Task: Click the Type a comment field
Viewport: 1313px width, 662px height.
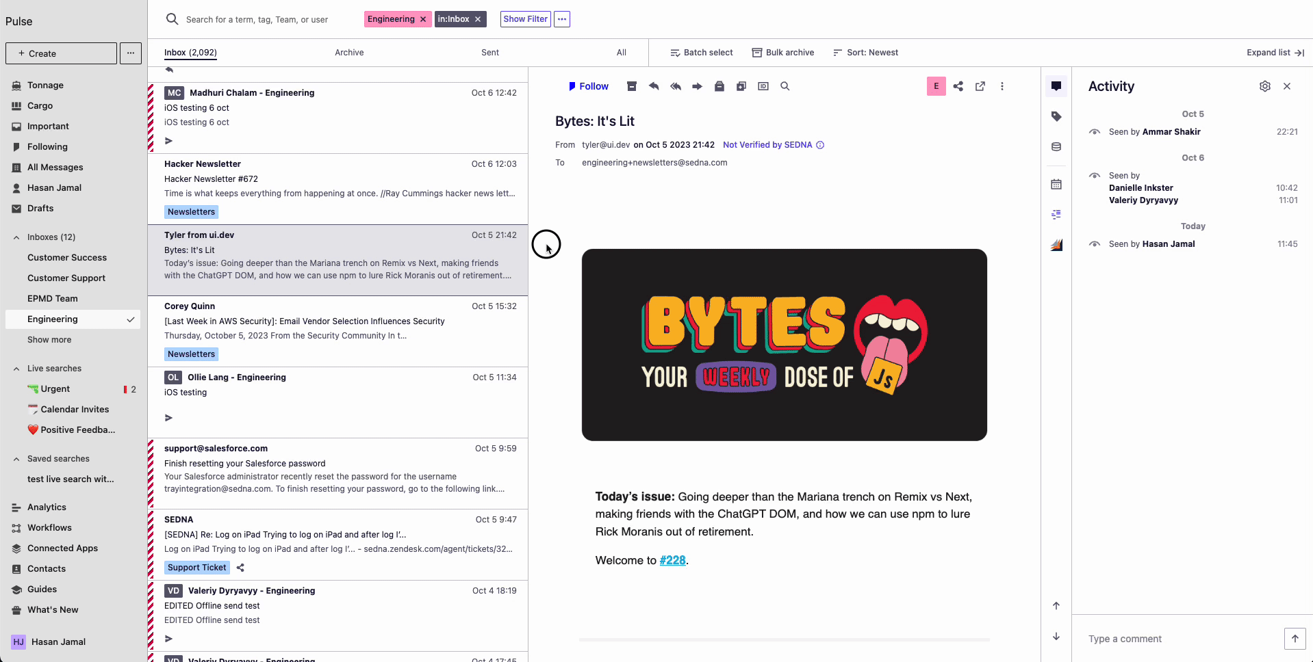Action: pyautogui.click(x=1181, y=639)
